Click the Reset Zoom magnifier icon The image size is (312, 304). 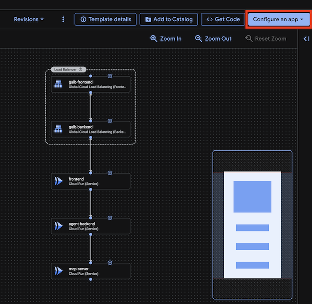pyautogui.click(x=249, y=38)
